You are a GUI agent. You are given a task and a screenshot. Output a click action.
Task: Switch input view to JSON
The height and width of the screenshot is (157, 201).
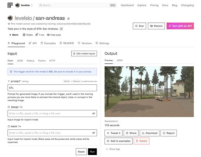tap(20, 61)
